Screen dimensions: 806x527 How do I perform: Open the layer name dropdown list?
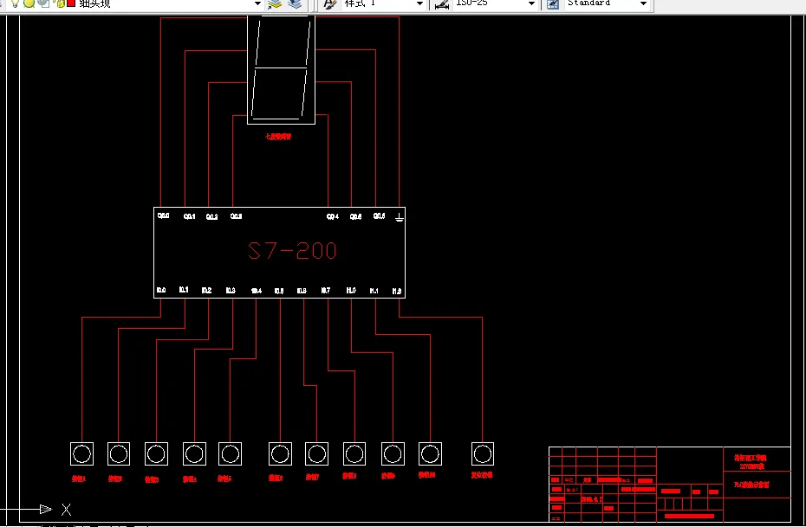[x=258, y=3]
